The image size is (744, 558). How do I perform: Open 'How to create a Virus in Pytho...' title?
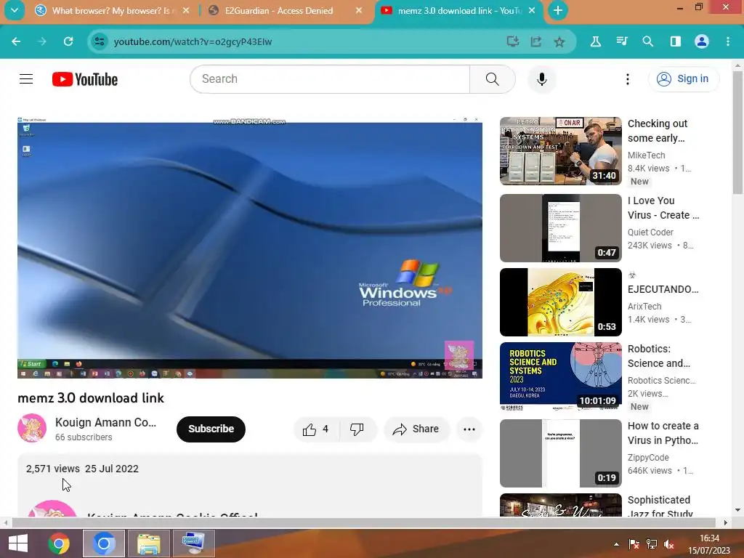[x=663, y=433]
